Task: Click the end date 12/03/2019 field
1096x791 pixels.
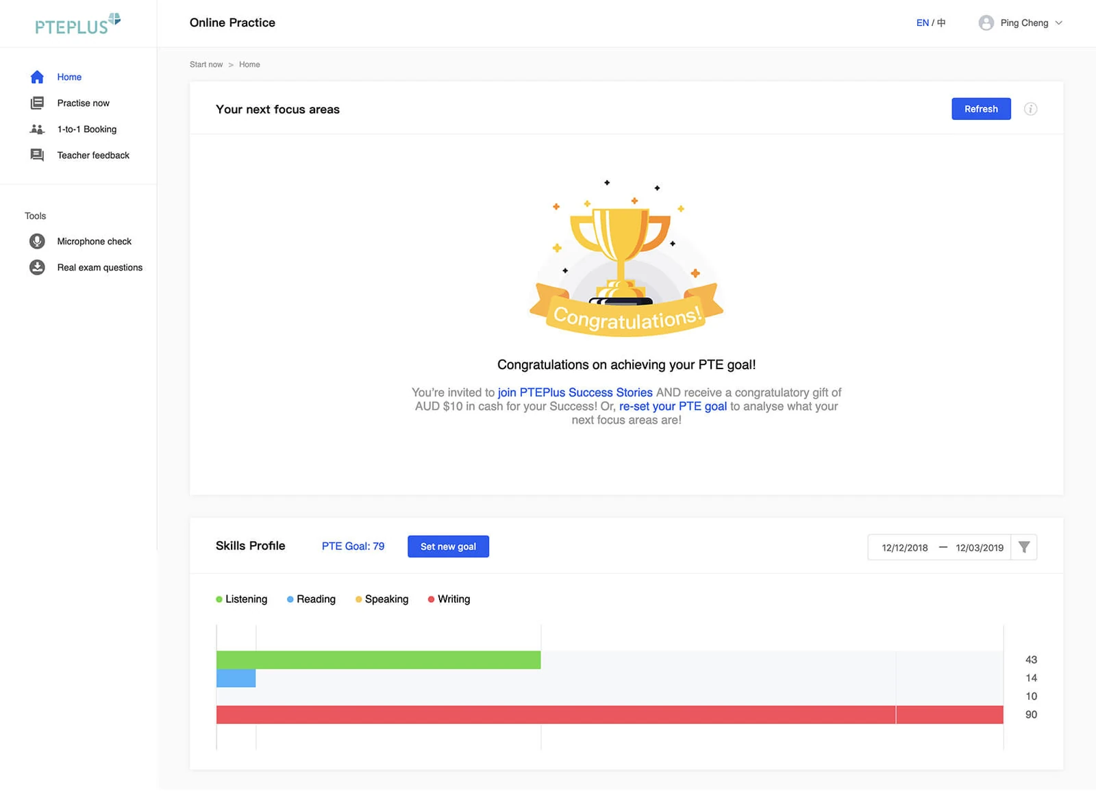Action: pos(979,548)
